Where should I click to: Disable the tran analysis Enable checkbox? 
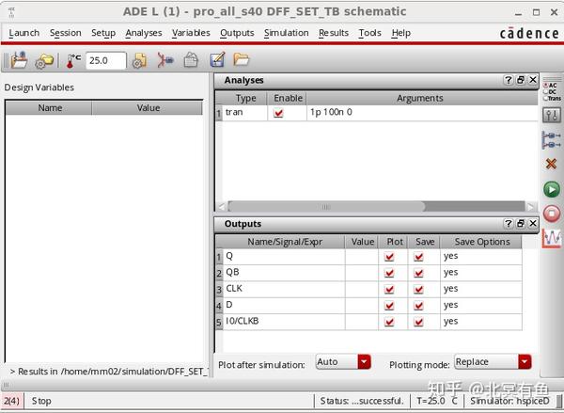click(278, 113)
